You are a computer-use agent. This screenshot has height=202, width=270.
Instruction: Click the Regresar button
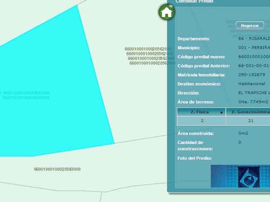tap(250, 26)
